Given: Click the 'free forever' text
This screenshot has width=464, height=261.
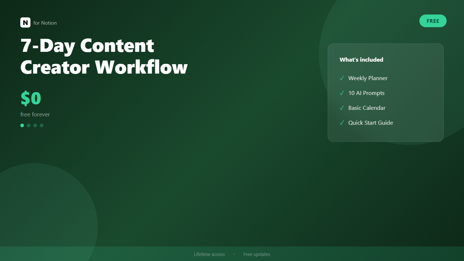Looking at the screenshot, I should [35, 114].
